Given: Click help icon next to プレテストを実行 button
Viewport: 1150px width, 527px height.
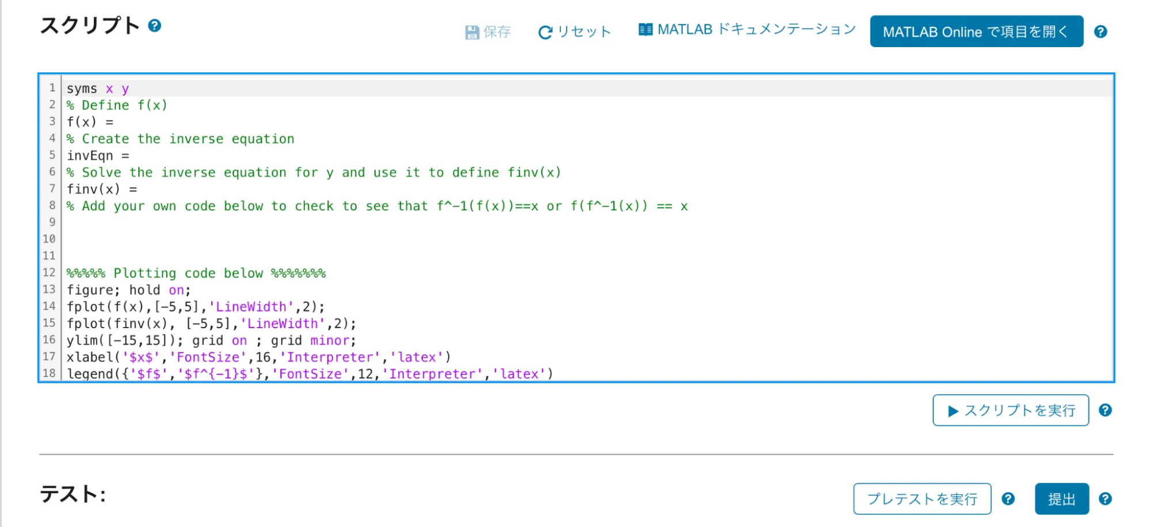Looking at the screenshot, I should coord(1008,499).
